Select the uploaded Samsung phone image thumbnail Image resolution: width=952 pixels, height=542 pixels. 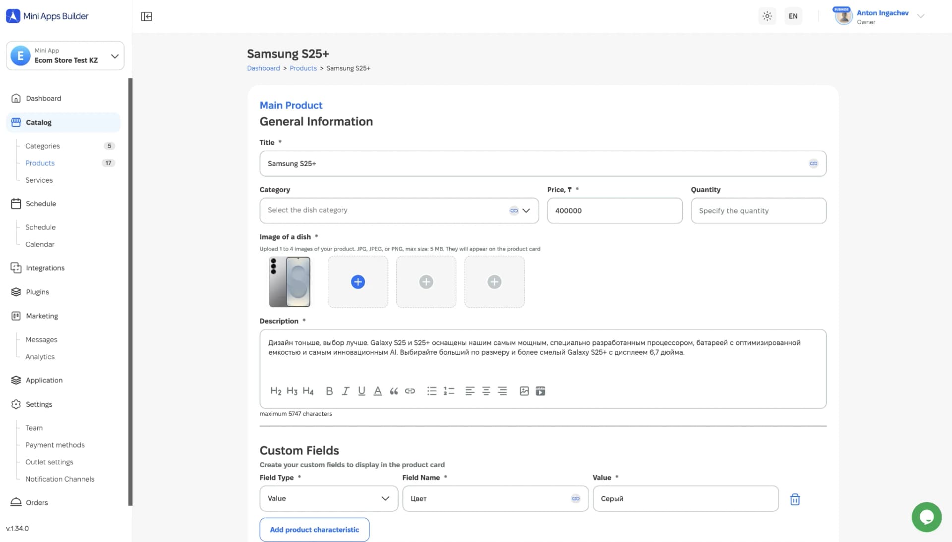290,282
